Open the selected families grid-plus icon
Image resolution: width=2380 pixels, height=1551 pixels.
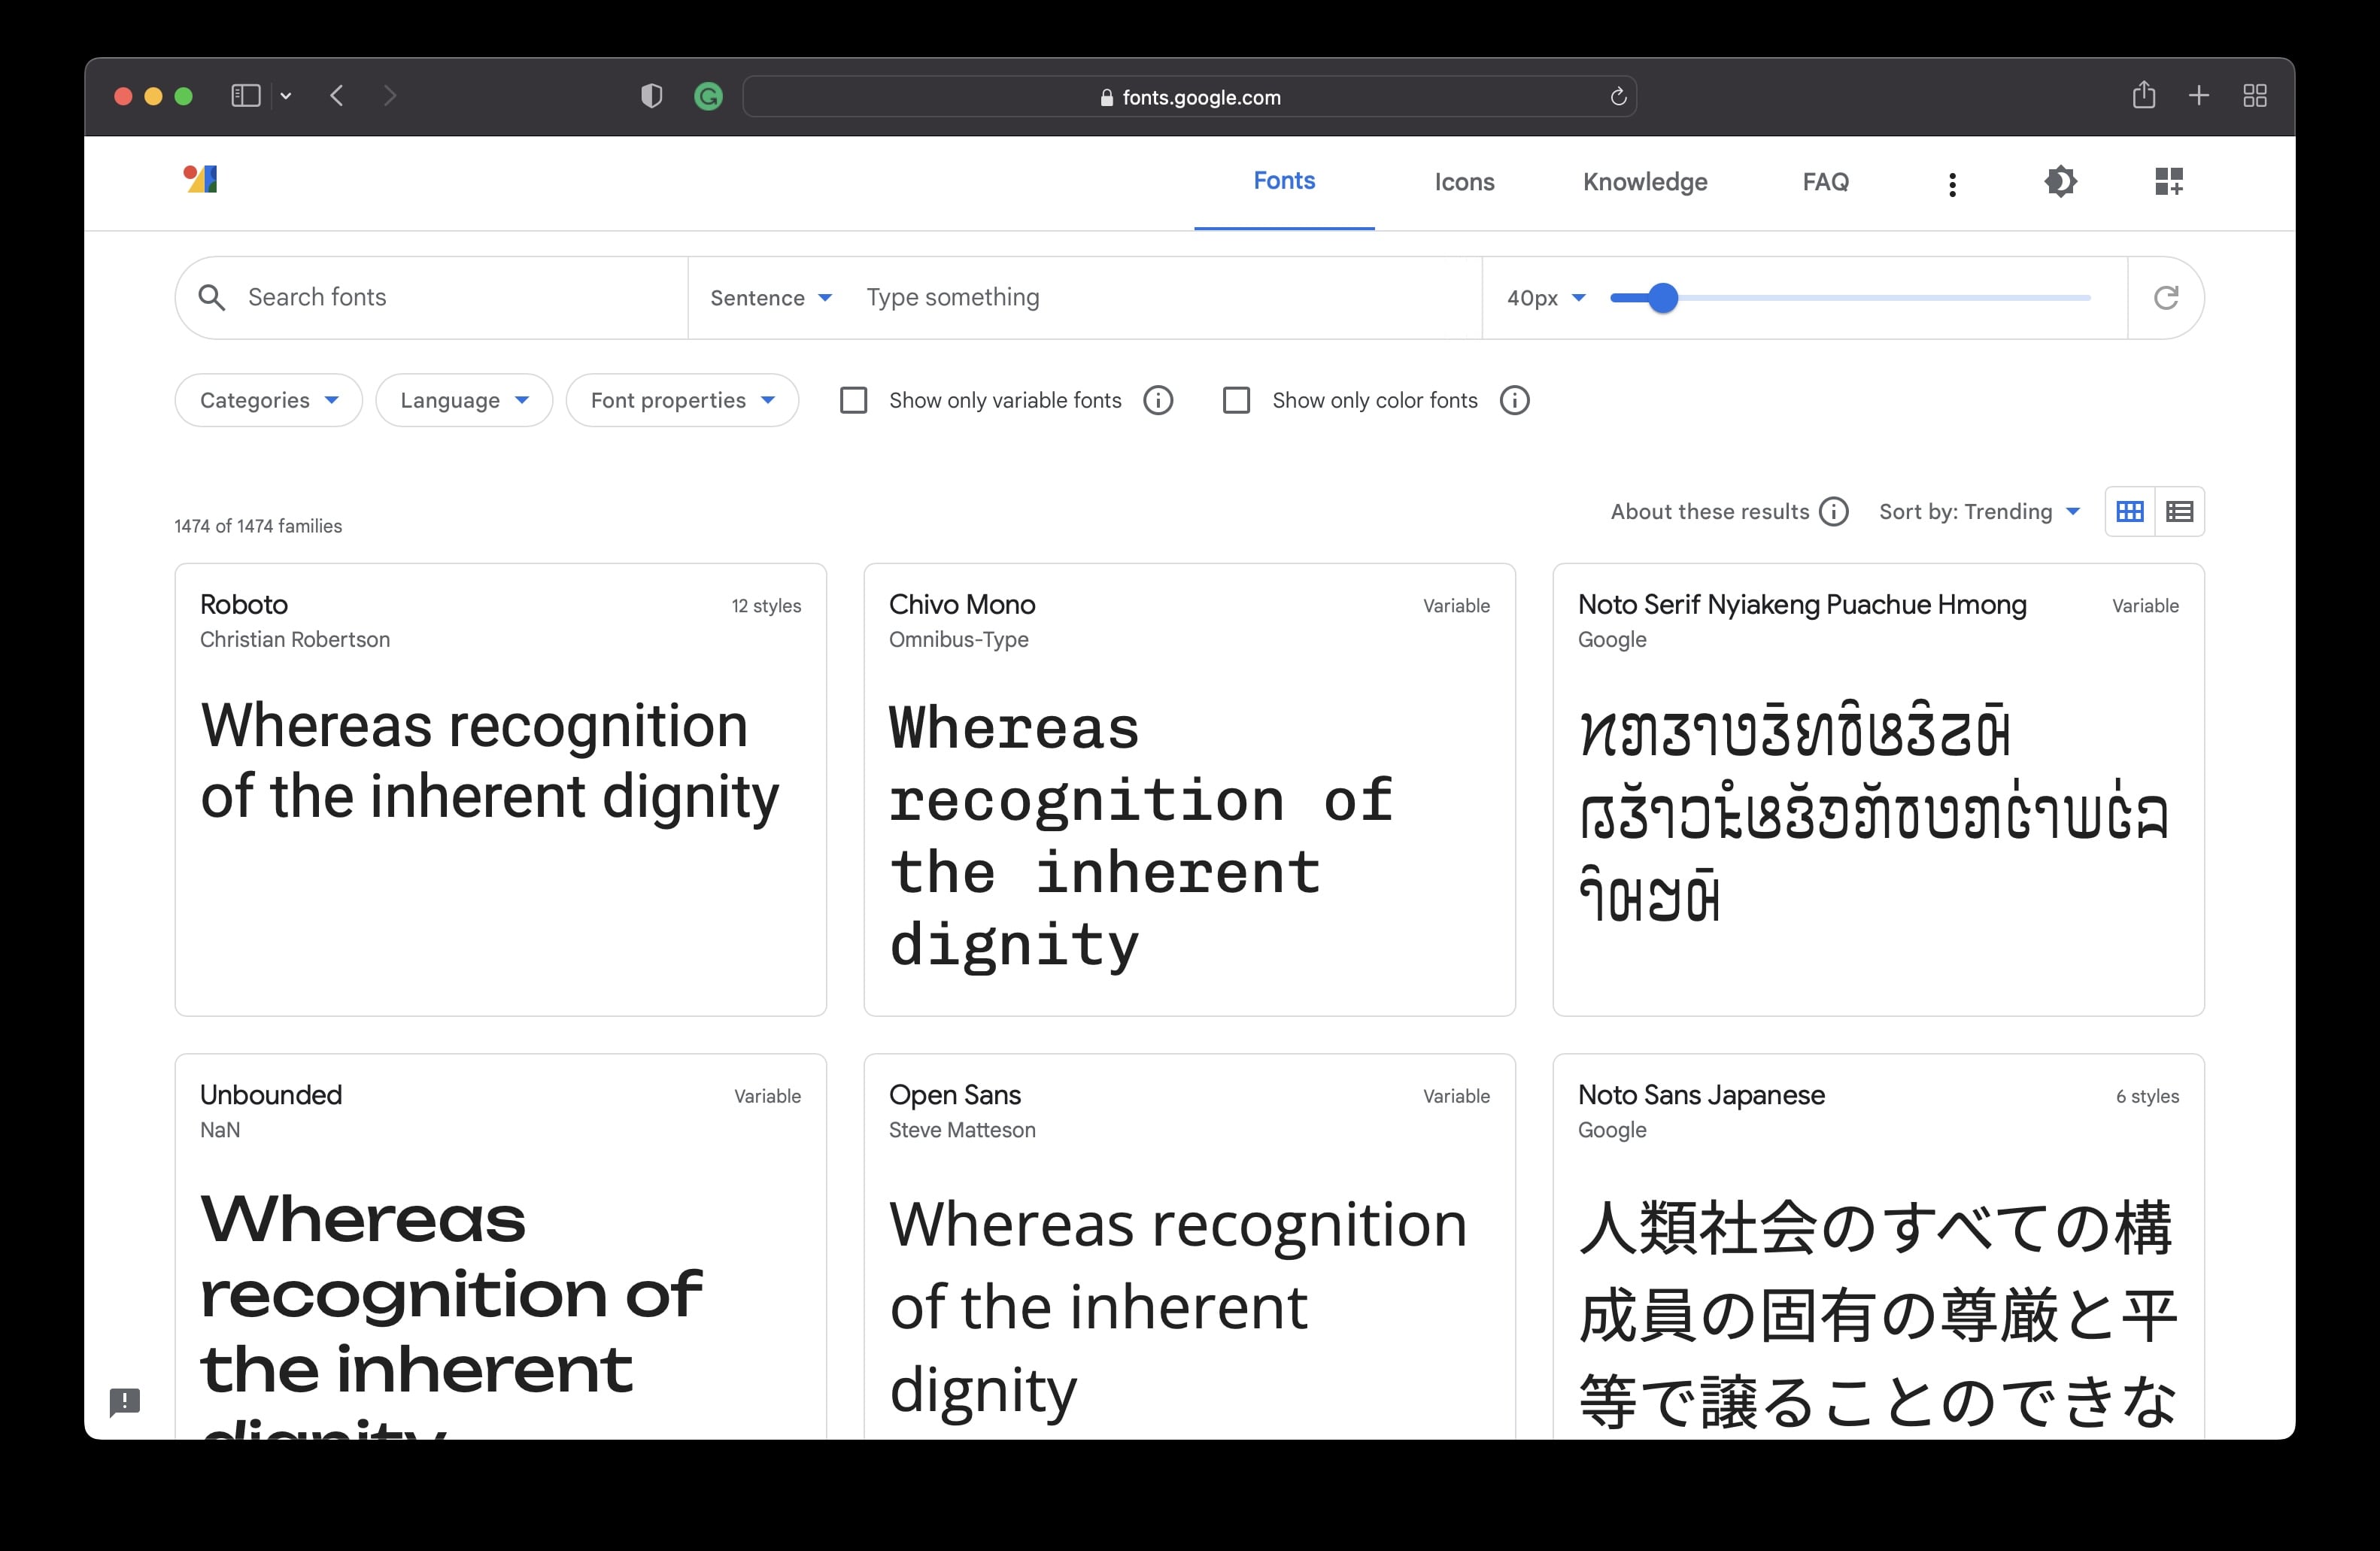(2168, 182)
